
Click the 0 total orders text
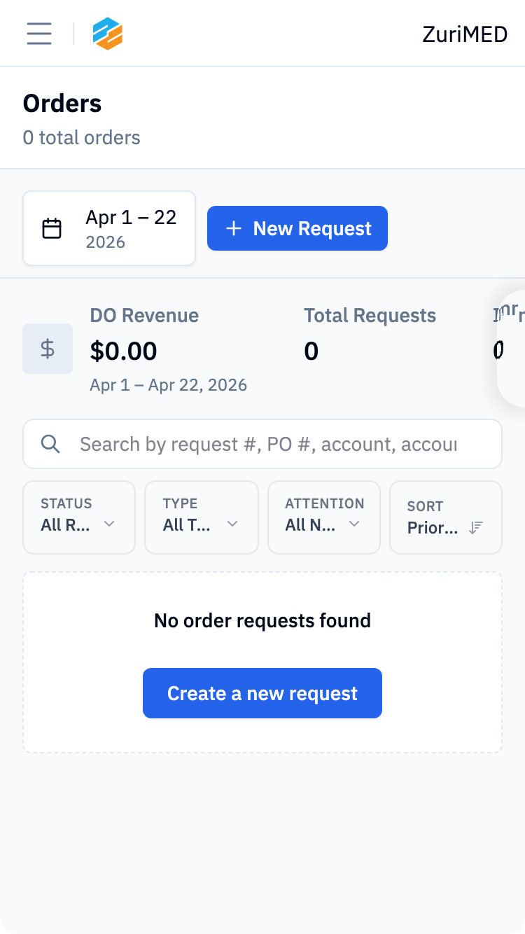(82, 137)
